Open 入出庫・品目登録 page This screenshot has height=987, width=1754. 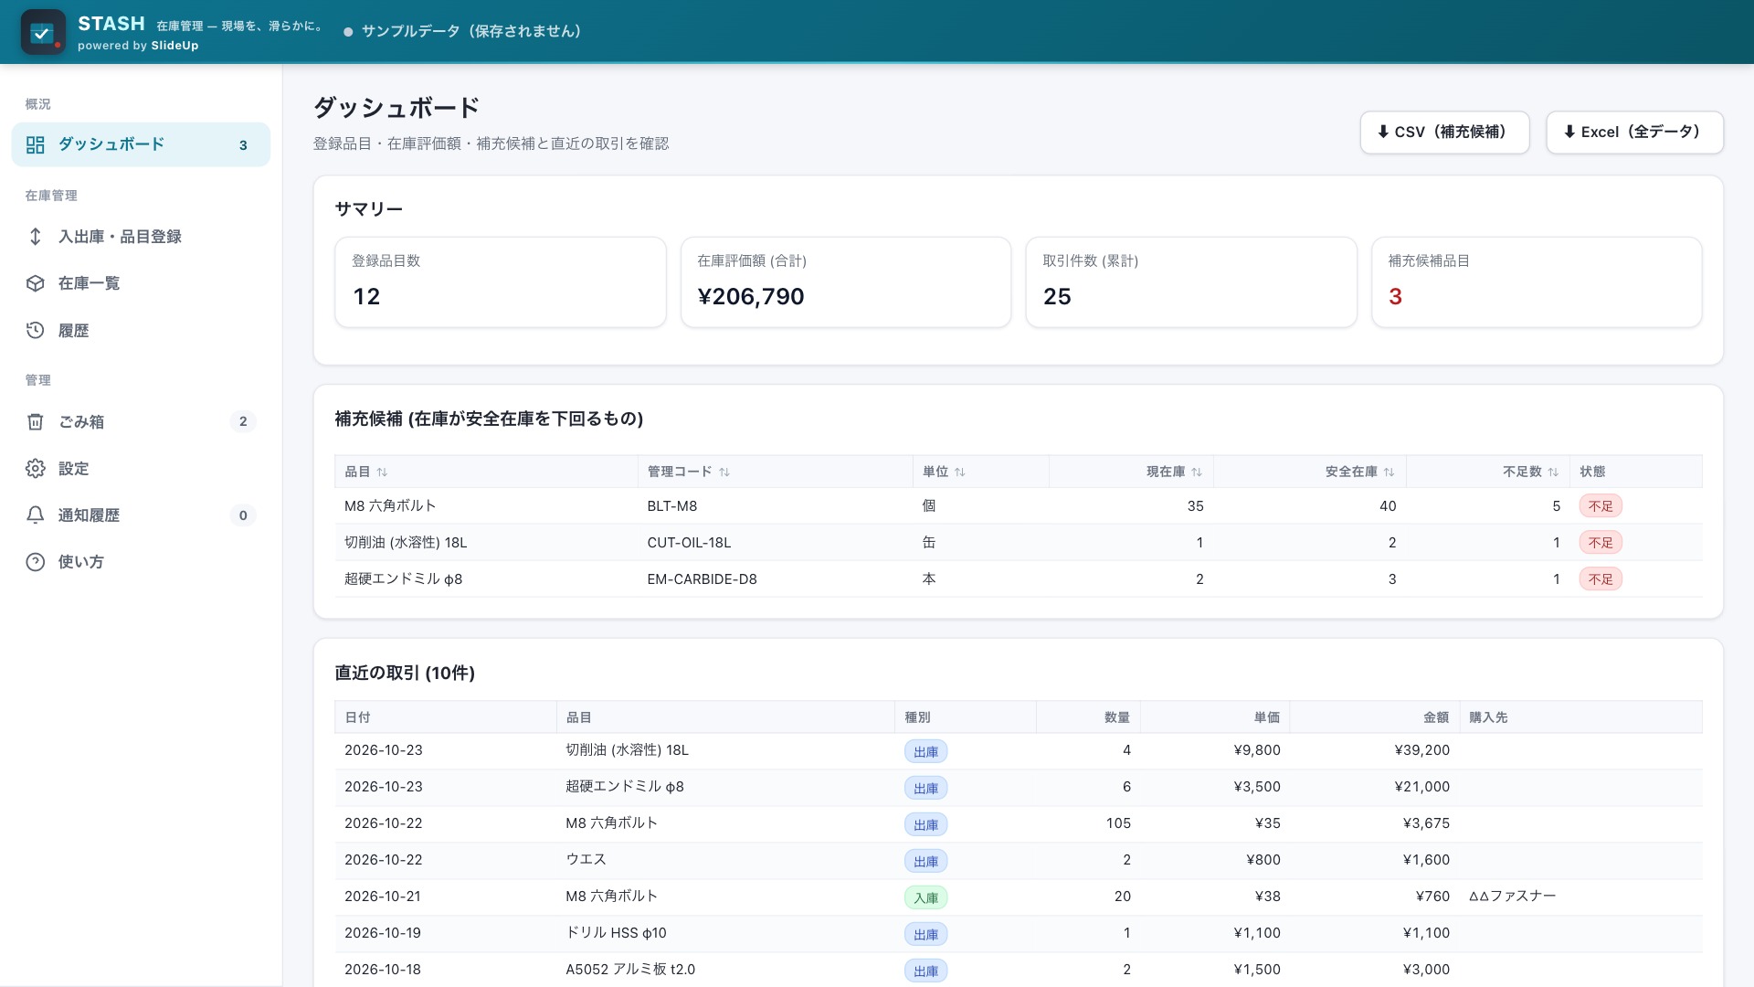[x=141, y=237]
